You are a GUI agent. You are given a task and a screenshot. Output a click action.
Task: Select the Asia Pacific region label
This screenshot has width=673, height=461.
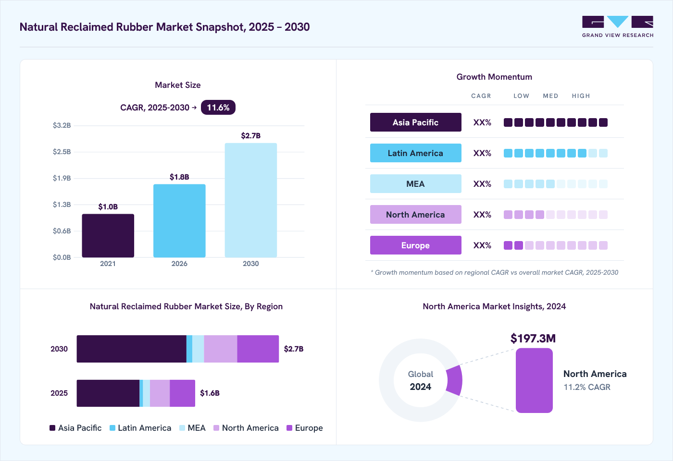coord(416,122)
